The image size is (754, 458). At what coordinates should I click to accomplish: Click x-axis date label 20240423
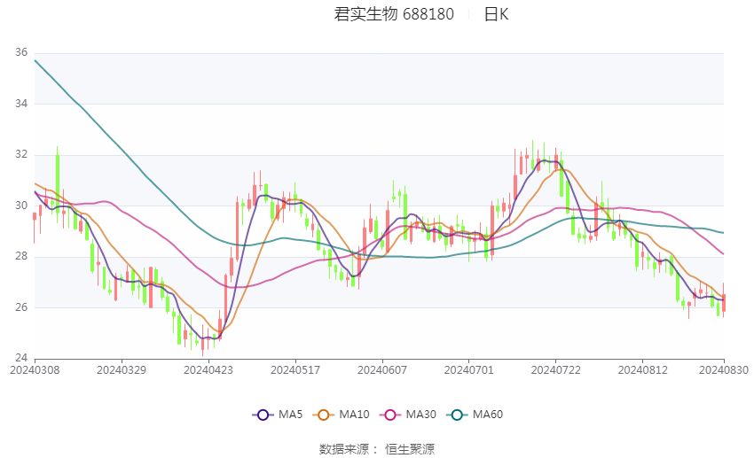(x=208, y=370)
